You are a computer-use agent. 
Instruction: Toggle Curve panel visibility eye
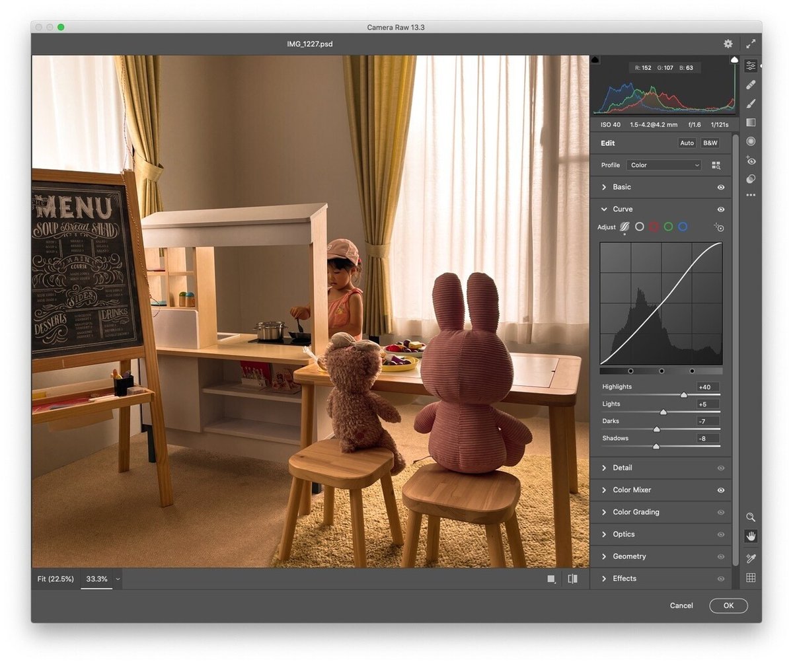(x=721, y=209)
